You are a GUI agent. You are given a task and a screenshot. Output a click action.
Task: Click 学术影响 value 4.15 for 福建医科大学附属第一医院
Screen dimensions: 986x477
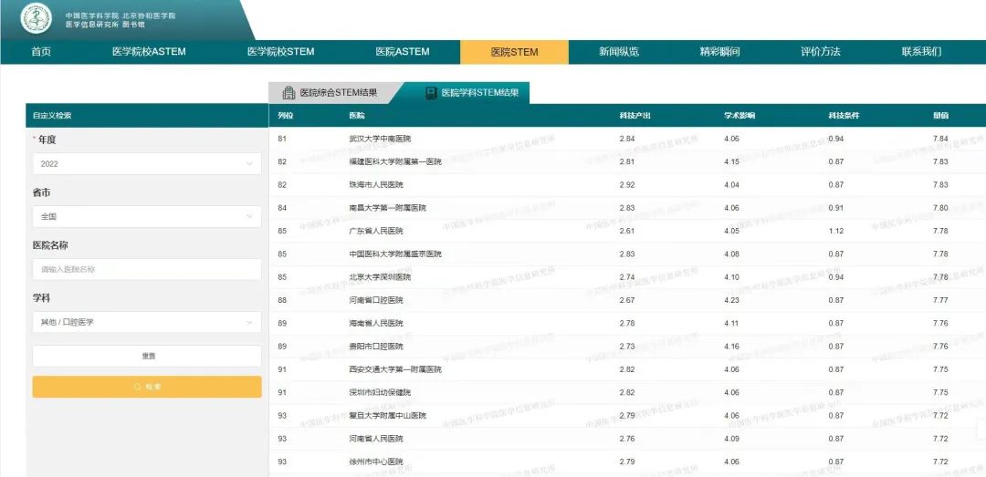[731, 161]
